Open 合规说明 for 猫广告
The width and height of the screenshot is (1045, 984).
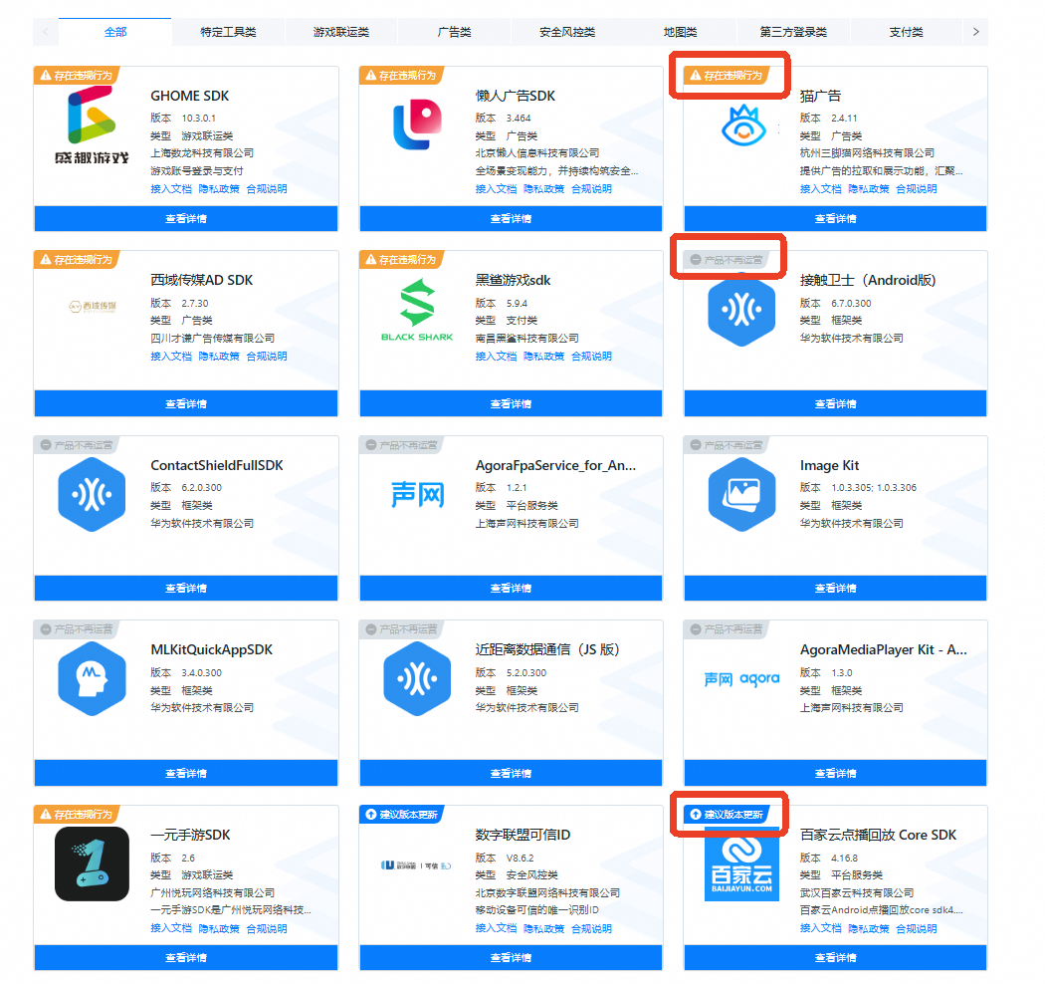tap(917, 189)
